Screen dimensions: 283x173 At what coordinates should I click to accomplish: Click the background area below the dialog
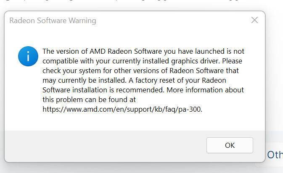coord(126,167)
